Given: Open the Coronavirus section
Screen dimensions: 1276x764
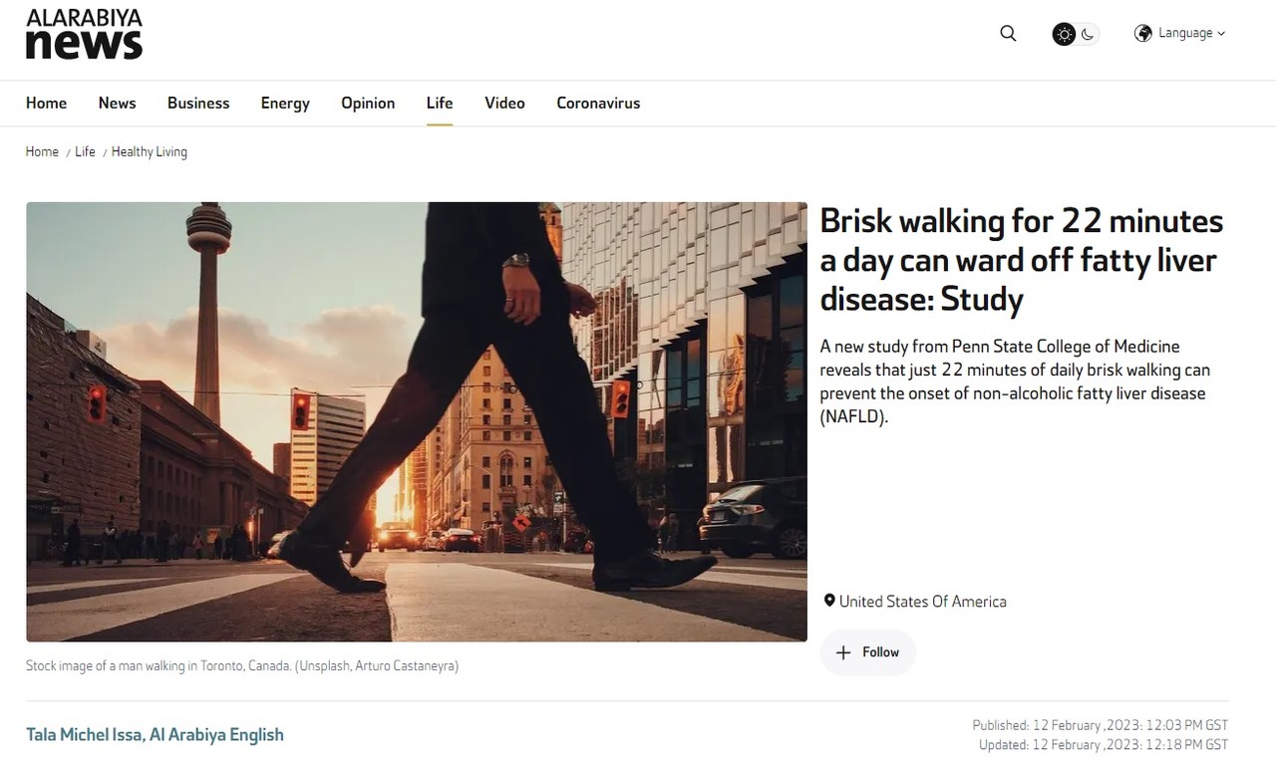Looking at the screenshot, I should (598, 104).
